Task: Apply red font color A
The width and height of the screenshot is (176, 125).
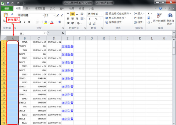Action: coord(52,22)
